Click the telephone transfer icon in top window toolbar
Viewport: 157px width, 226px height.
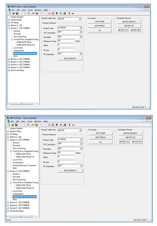(x=37, y=13)
